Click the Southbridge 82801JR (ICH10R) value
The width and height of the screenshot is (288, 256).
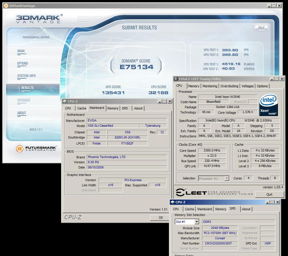click(127, 137)
